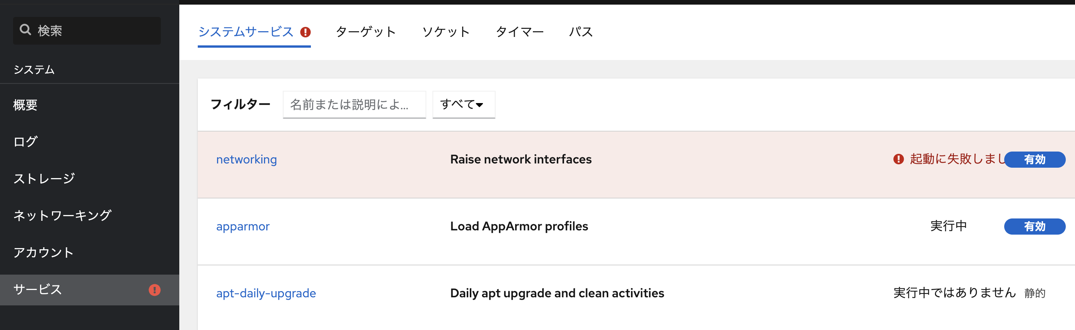The height and width of the screenshot is (330, 1075).
Task: Click the 静的 label for apt-daily-upgrade
Action: (x=1035, y=293)
